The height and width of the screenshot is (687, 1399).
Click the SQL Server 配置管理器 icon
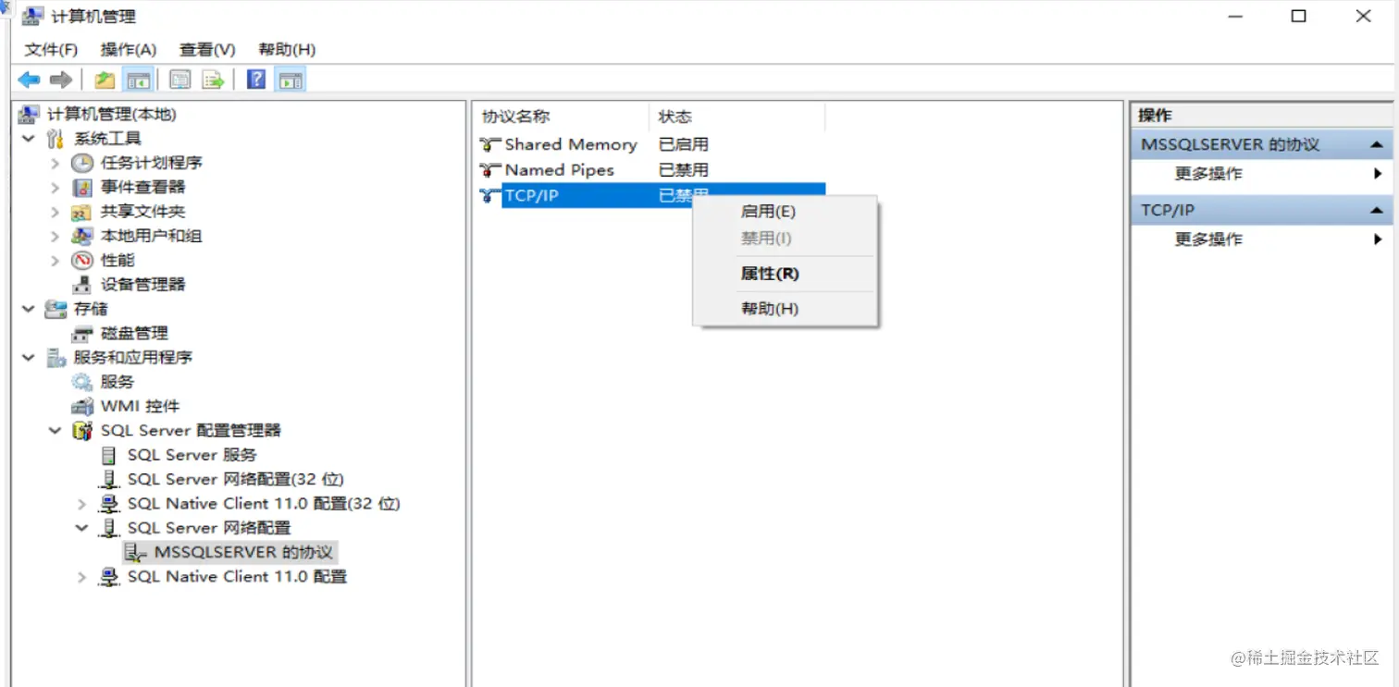coord(82,431)
